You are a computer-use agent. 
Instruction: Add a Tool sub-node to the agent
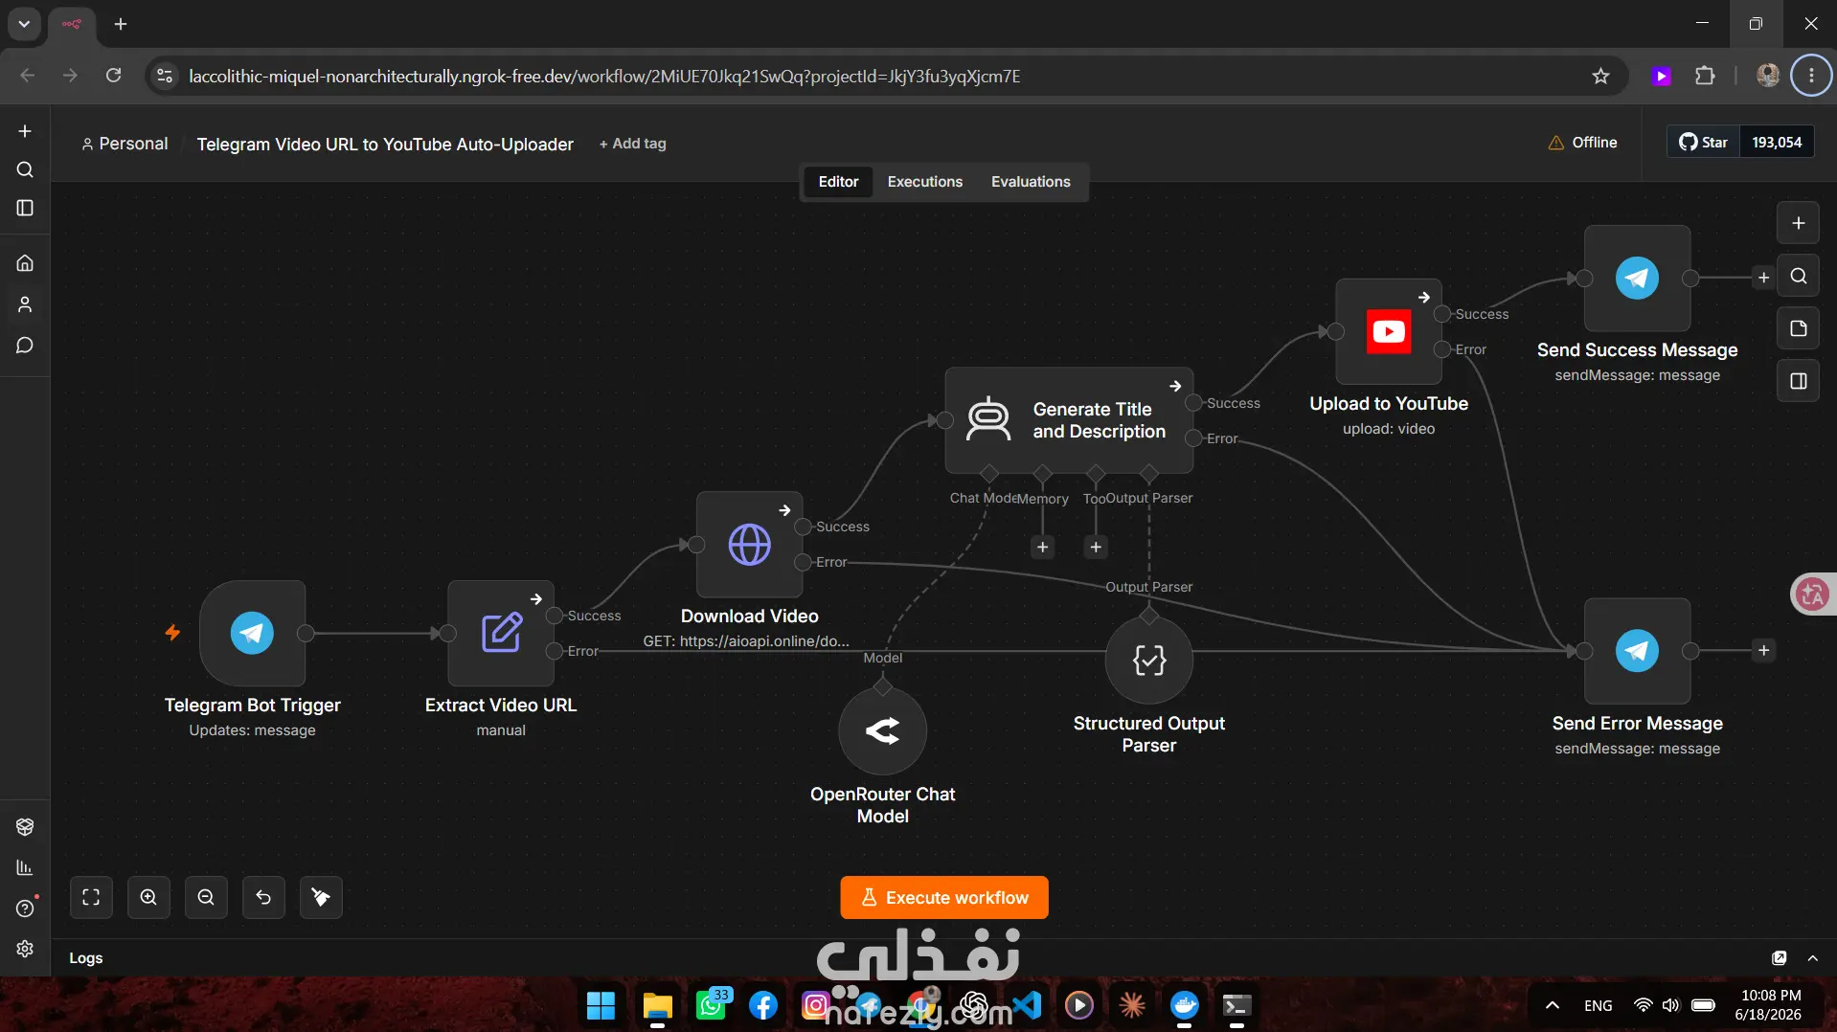(1096, 547)
